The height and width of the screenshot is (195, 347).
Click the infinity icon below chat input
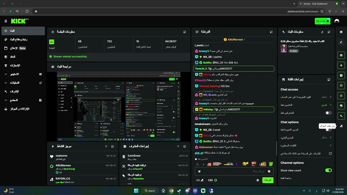click(198, 180)
